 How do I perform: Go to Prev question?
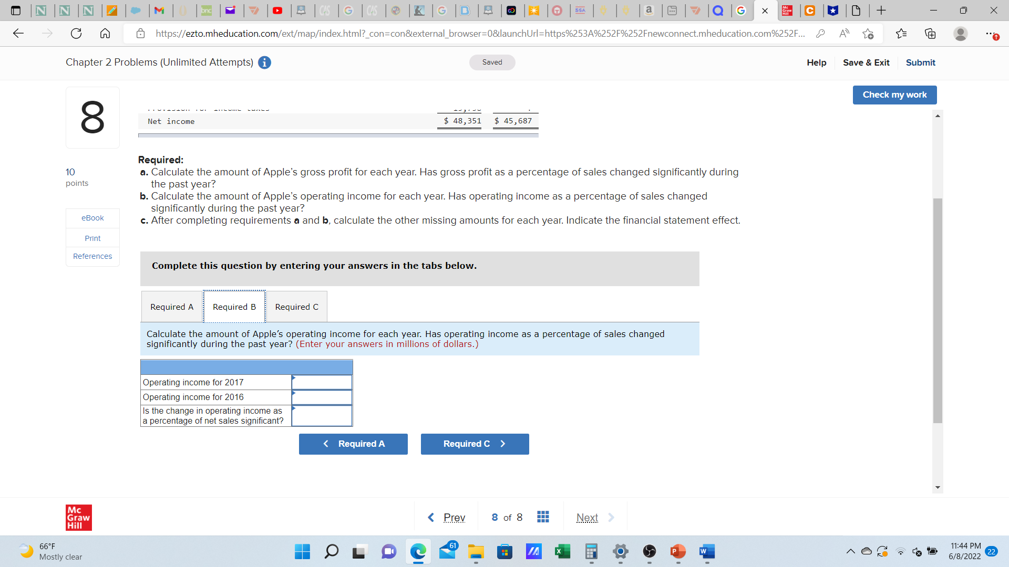tap(454, 517)
